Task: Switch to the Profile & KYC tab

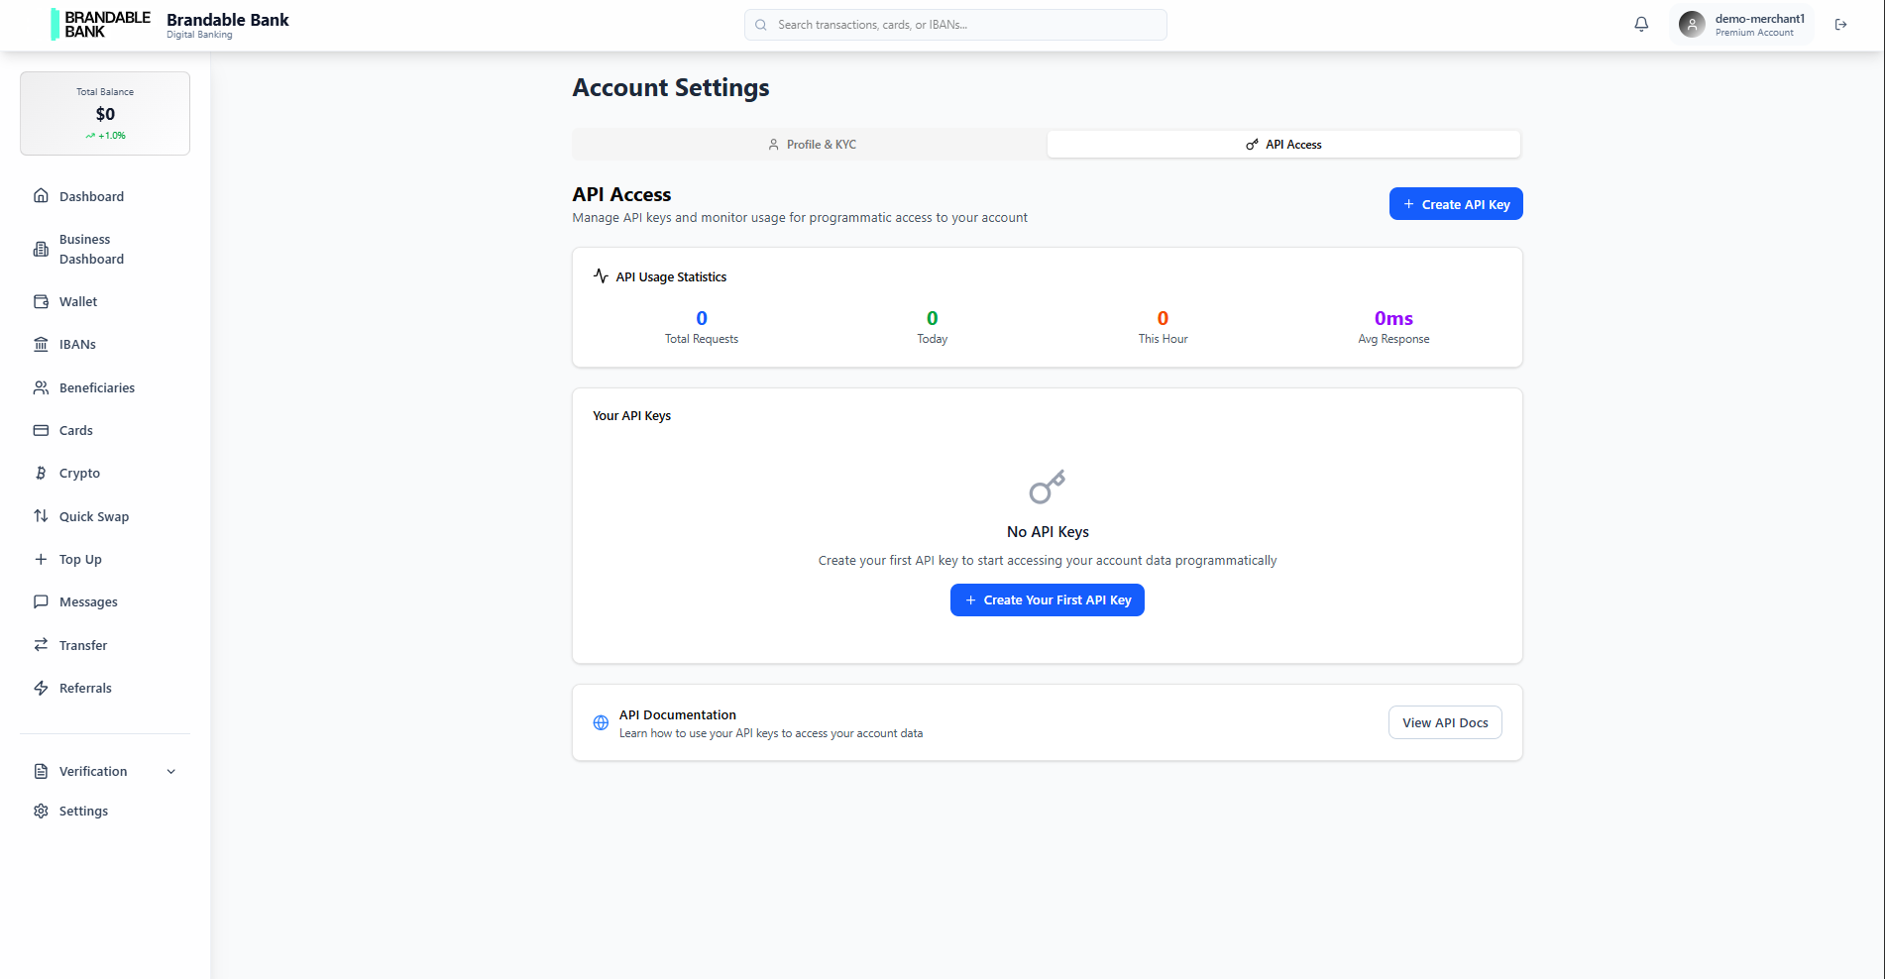Action: (x=811, y=144)
